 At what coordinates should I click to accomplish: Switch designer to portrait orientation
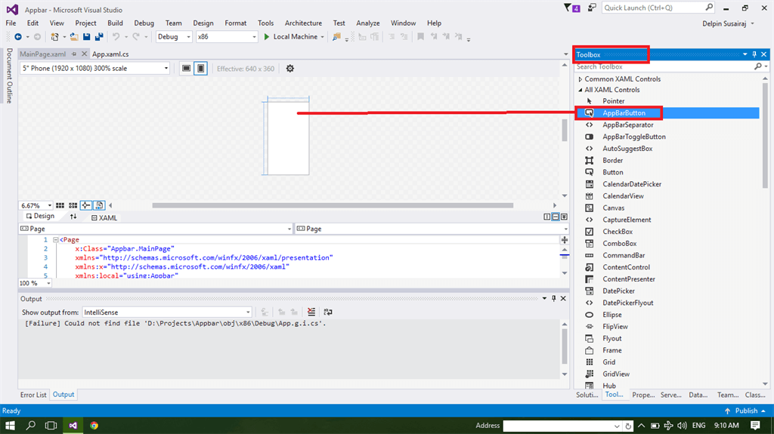200,69
